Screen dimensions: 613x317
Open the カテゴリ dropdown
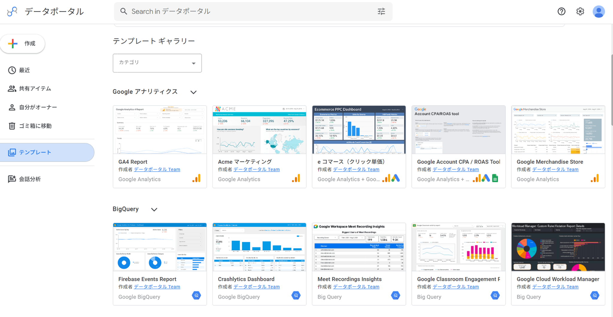(x=157, y=63)
